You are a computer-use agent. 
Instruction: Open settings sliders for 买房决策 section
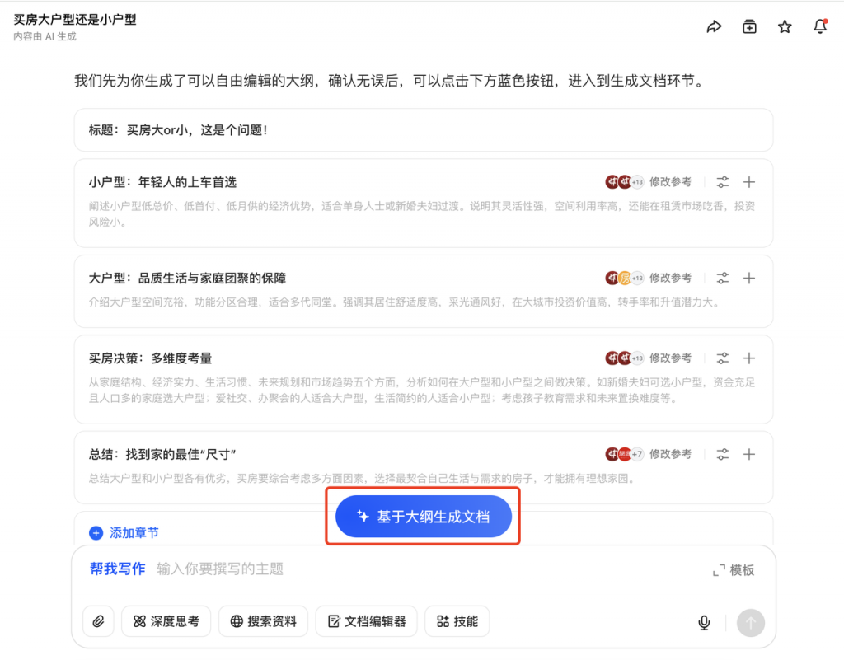pyautogui.click(x=722, y=358)
